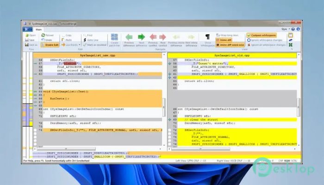Click the Show Whitespaces pilcrow icon
This screenshot has height=185, width=324.
[x=207, y=37]
